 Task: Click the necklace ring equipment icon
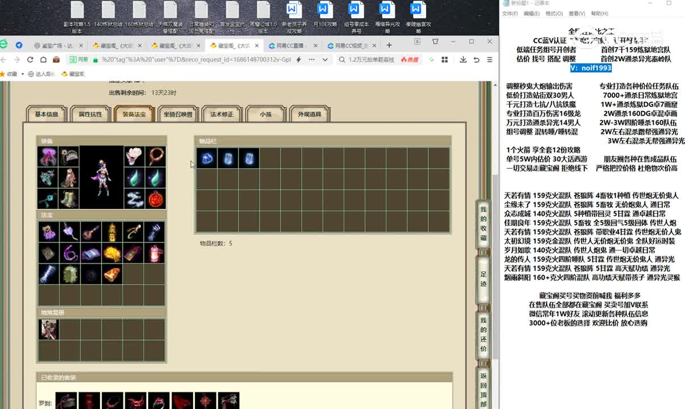coord(155,156)
